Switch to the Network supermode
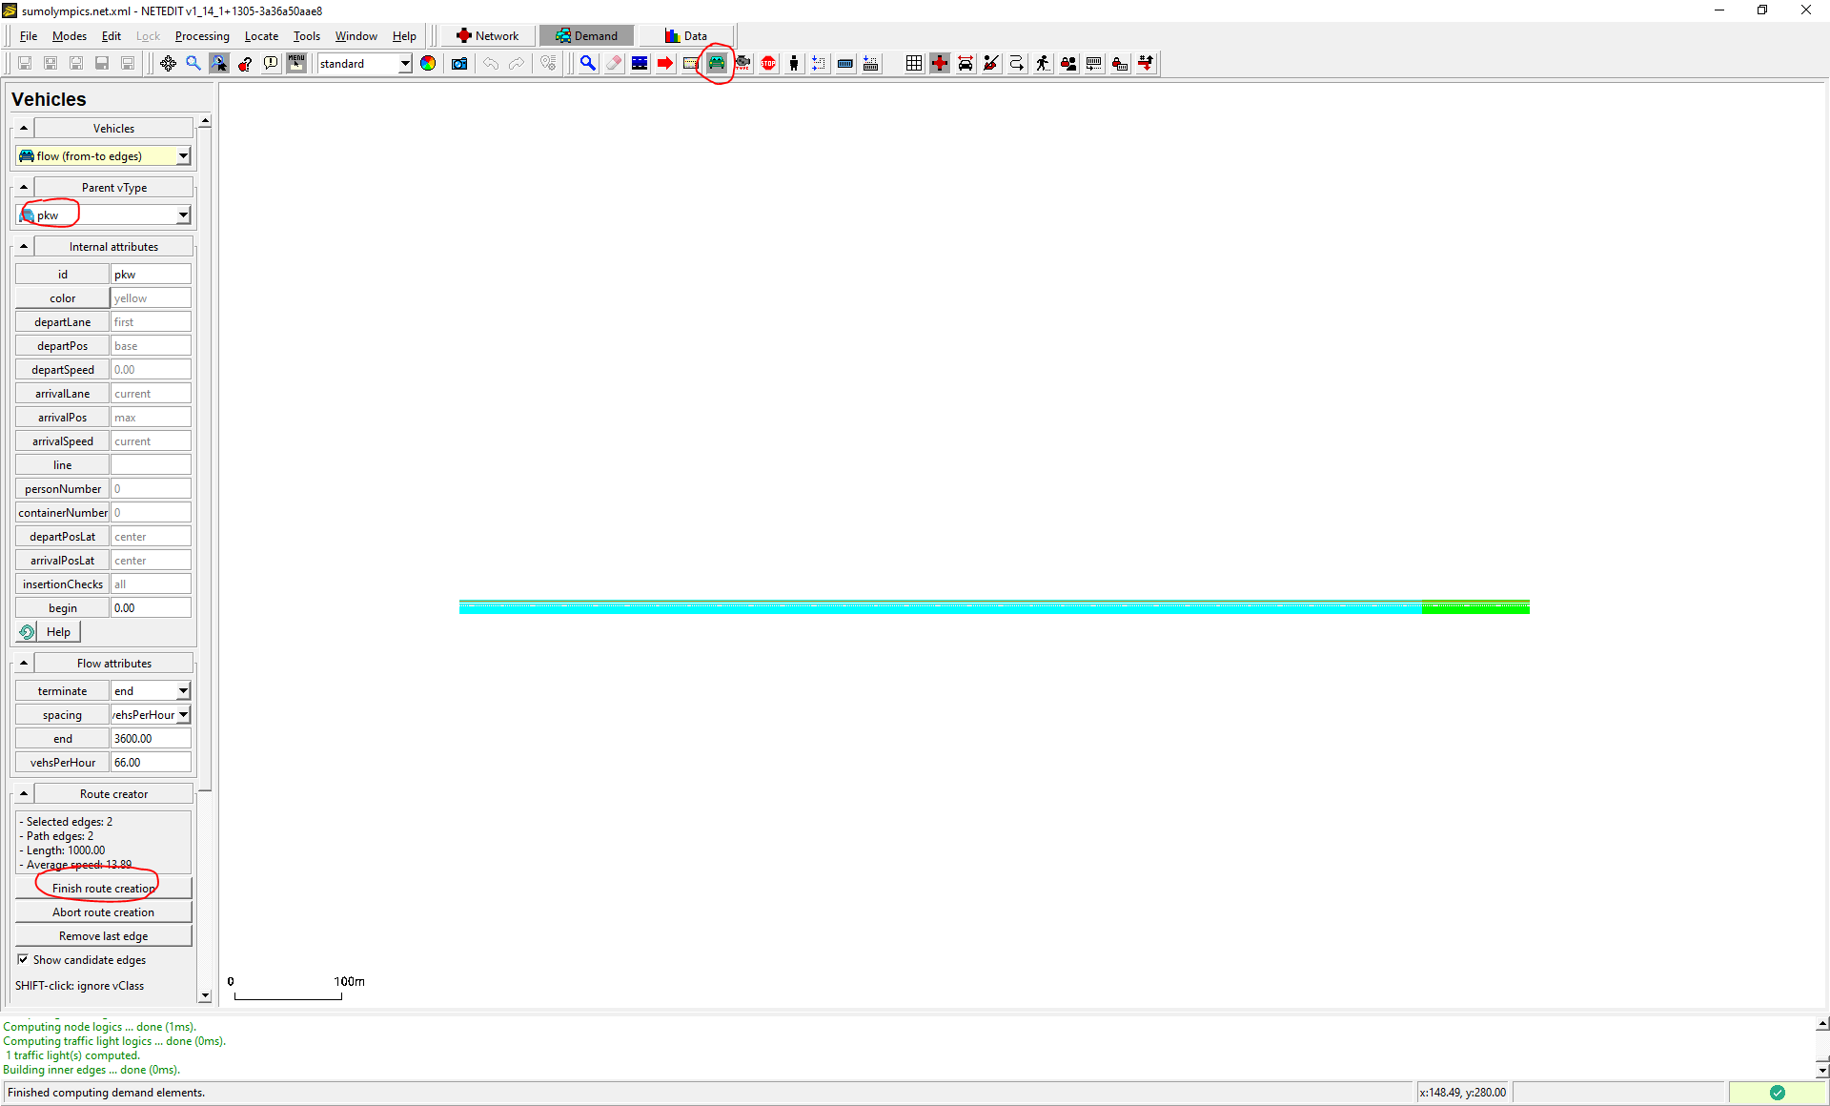 488,36
